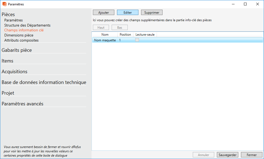Expand Paramètres avancés section
This screenshot has width=264, height=159.
click(22, 104)
